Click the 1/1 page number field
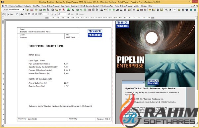This screenshot has width=199, height=128. point(62,14)
